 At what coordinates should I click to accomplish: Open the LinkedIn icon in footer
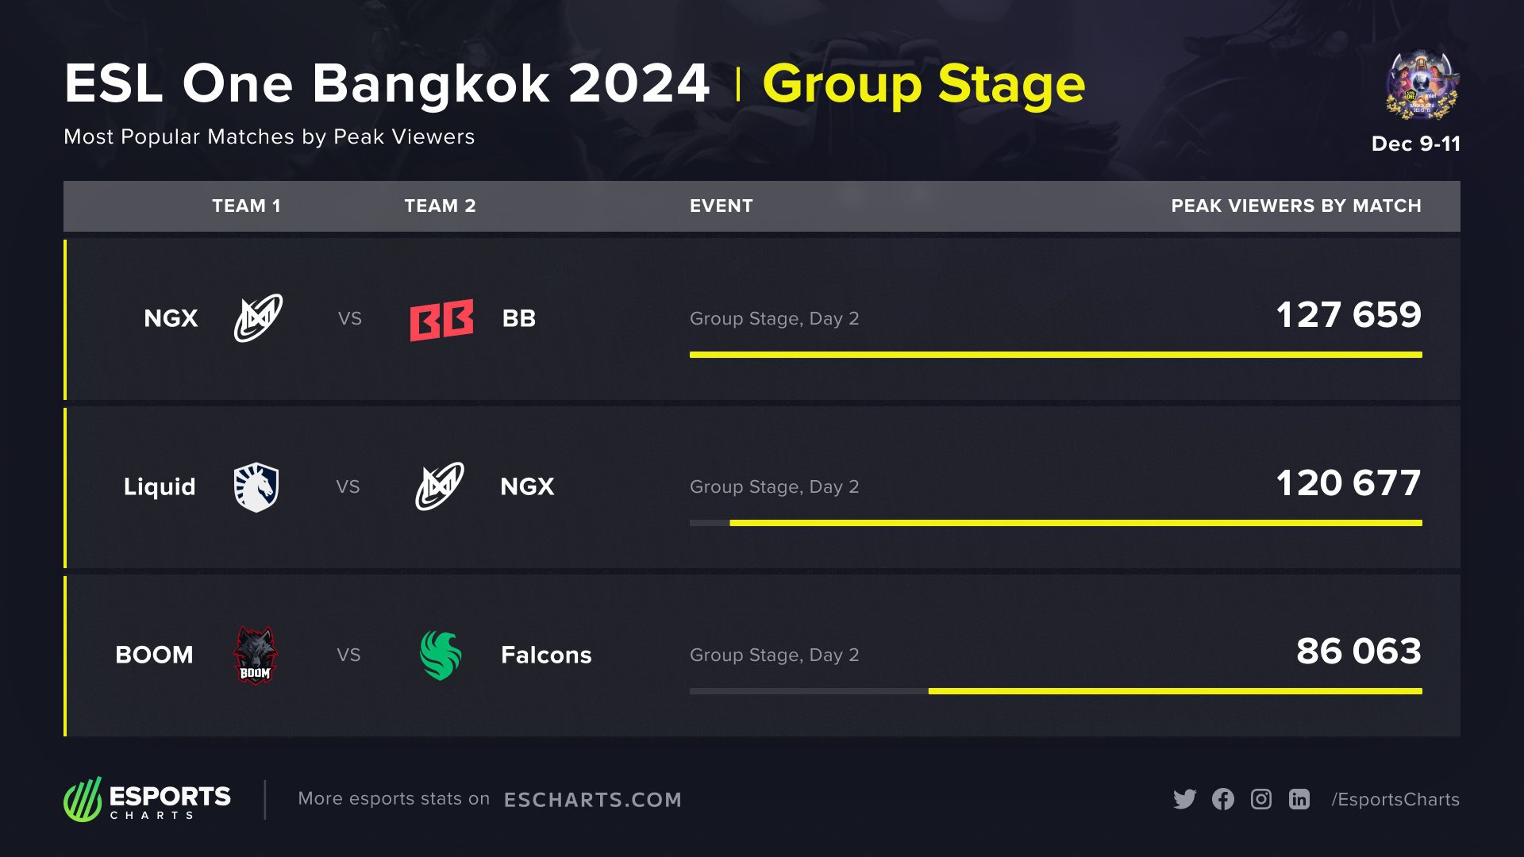[1299, 799]
